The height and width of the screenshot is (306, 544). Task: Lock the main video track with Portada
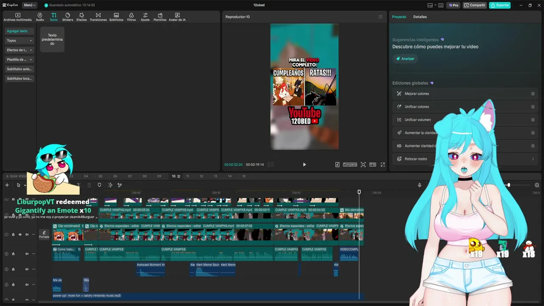(13, 235)
